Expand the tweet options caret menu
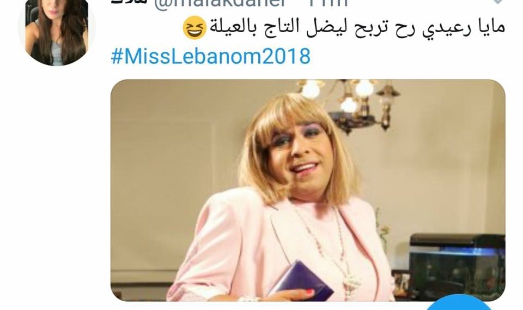The image size is (523, 310). 497,2
